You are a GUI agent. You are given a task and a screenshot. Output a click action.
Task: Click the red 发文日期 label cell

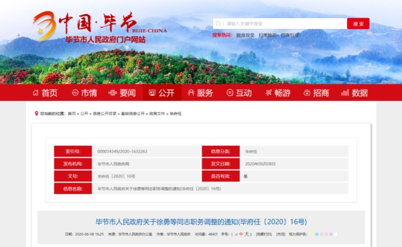point(220,164)
